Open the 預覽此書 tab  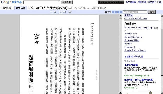[20, 8]
